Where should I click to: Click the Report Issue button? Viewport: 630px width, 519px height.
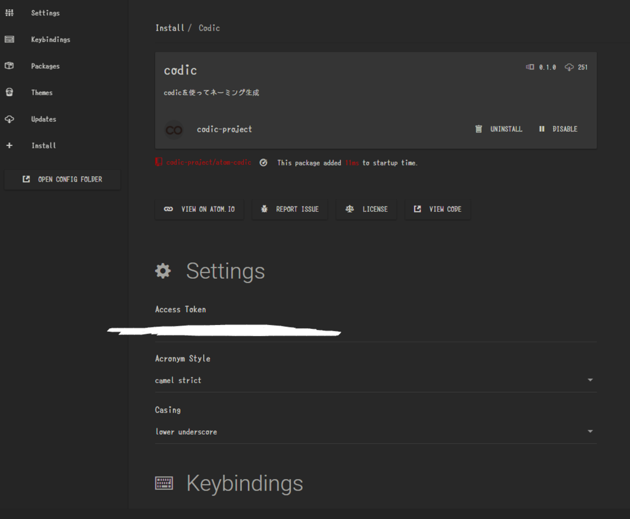290,209
